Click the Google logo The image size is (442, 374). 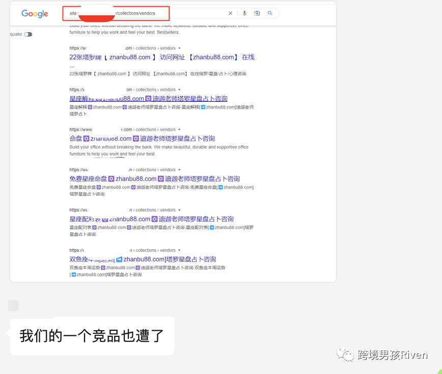tap(35, 14)
